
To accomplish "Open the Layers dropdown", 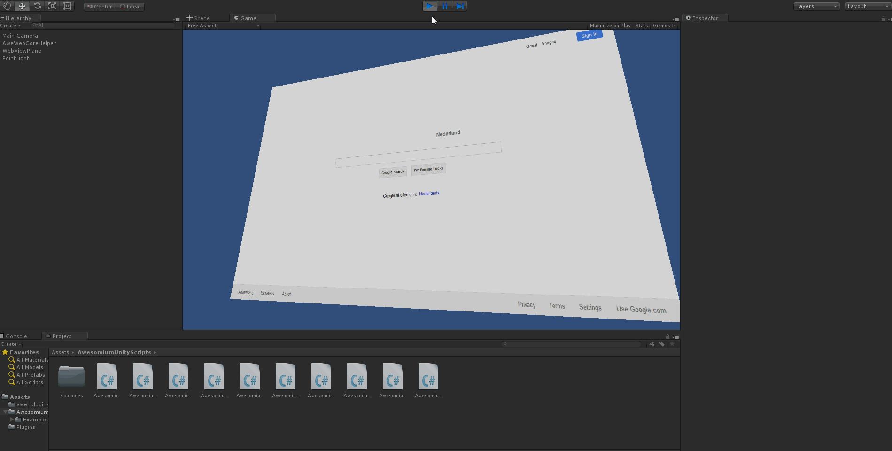I will tap(816, 6).
